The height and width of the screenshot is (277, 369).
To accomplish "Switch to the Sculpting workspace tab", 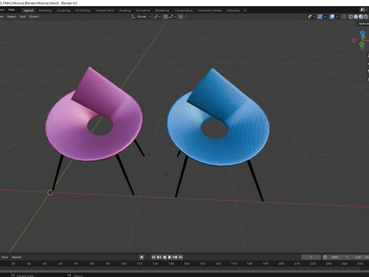I will tap(63, 11).
